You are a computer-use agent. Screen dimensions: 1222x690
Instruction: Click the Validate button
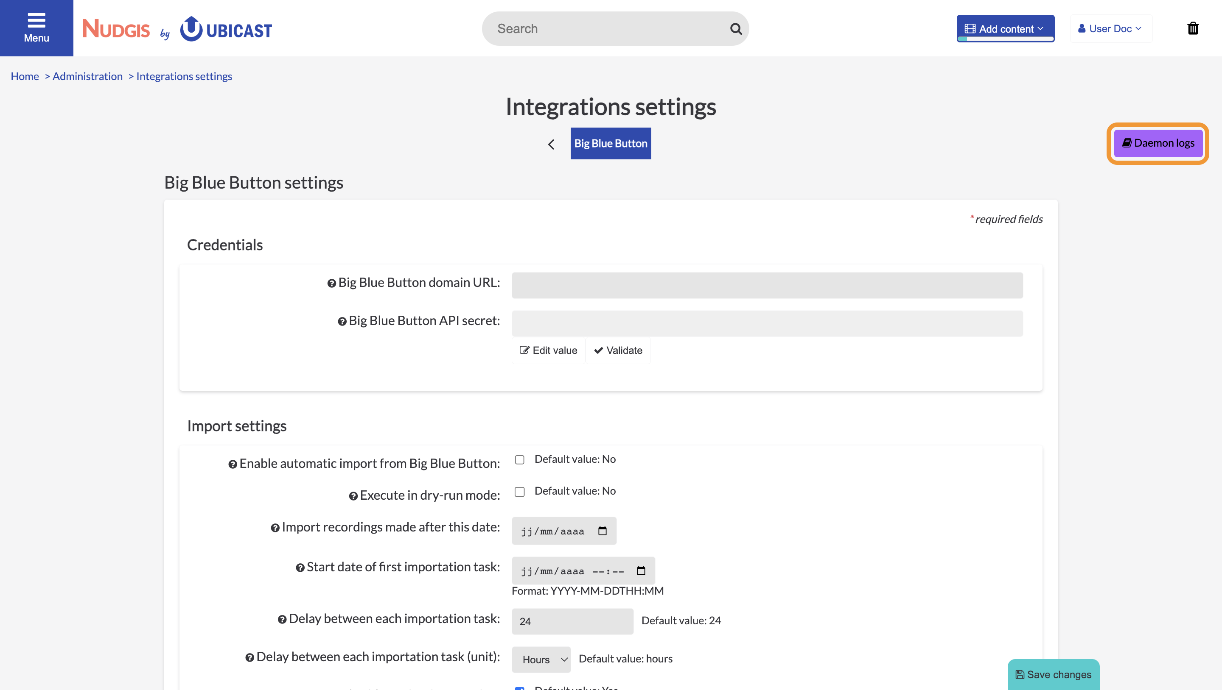click(x=618, y=350)
